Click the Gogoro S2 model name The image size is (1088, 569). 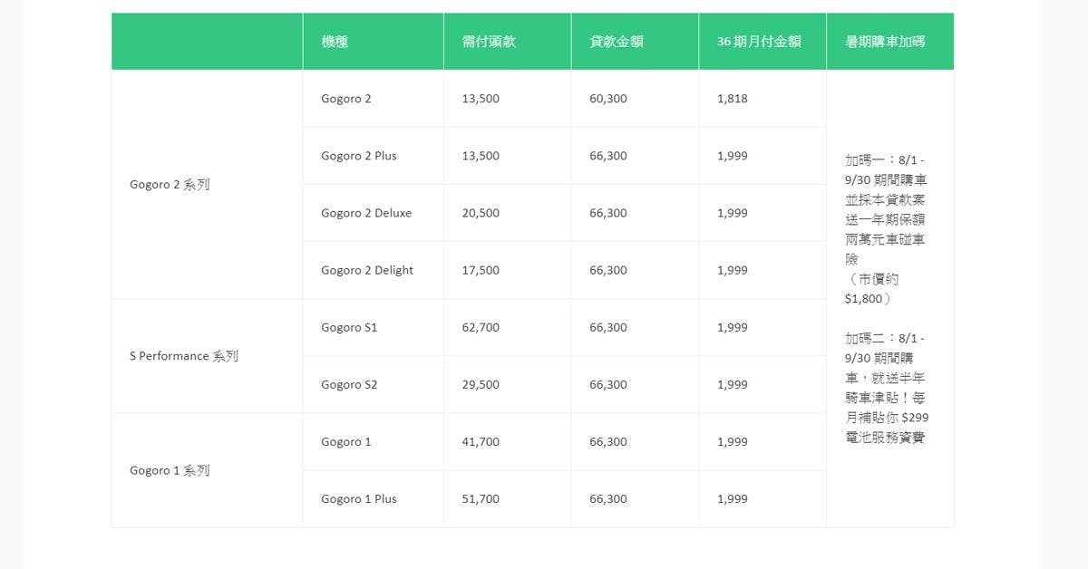pyautogui.click(x=349, y=384)
